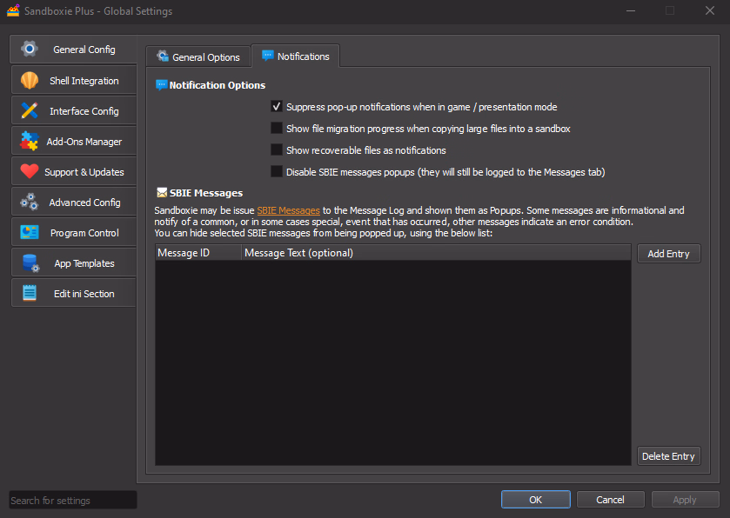Open the Add-Ons Manager section
This screenshot has height=518, width=730.
click(x=74, y=142)
